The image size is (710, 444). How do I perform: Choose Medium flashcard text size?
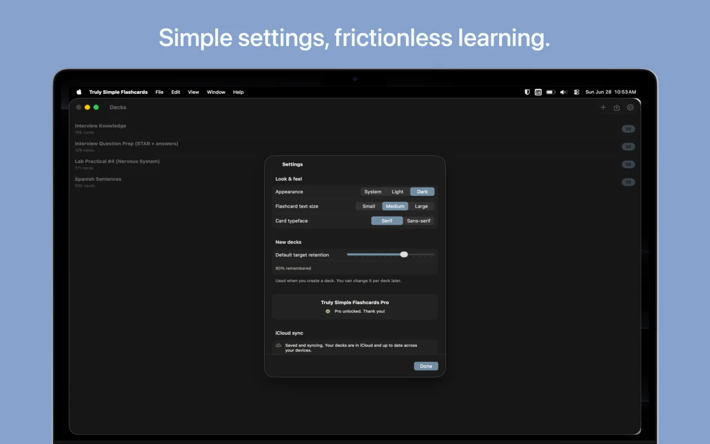pyautogui.click(x=395, y=206)
